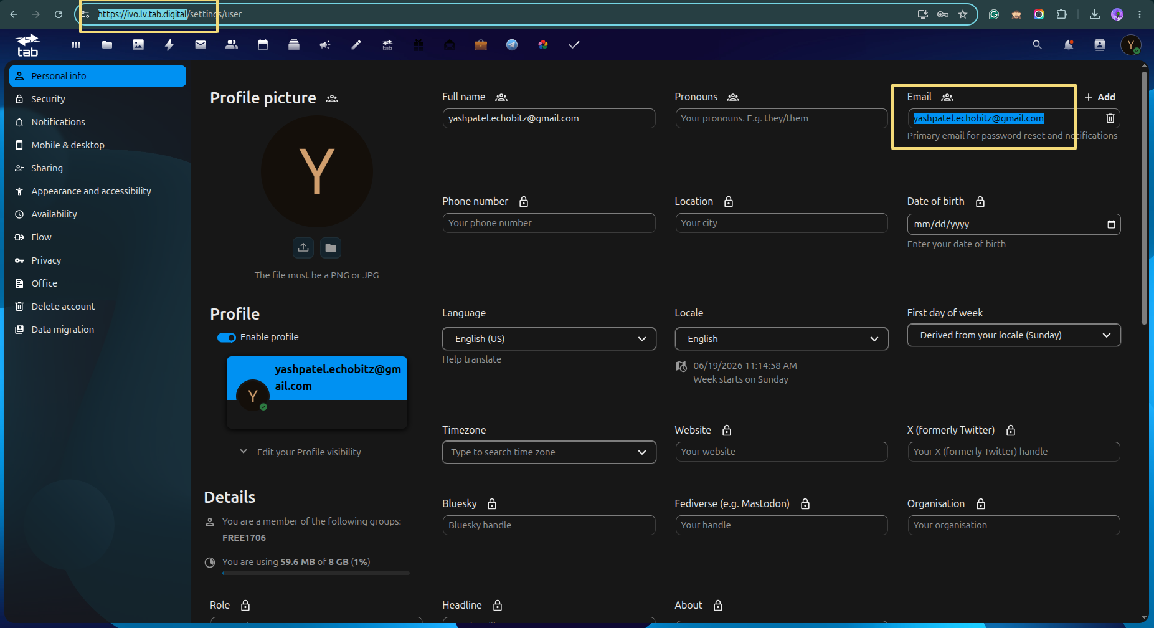
Task: Open Delete account section
Action: 98,307
